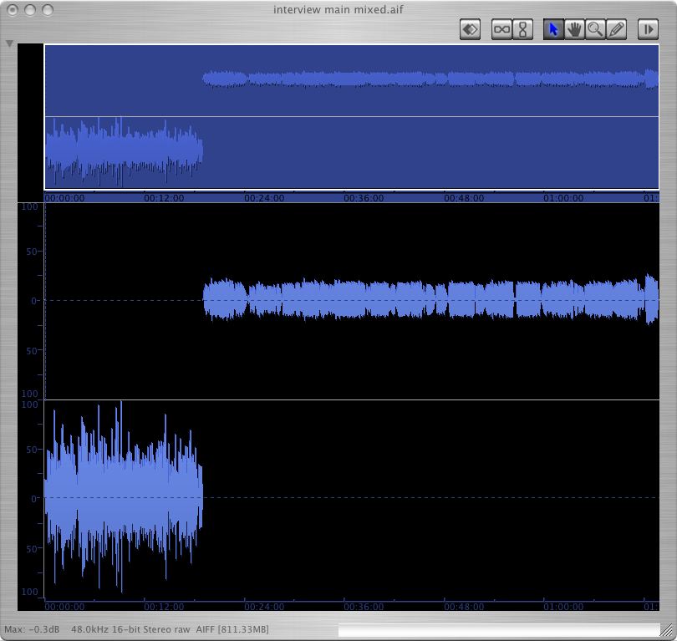Click the Max: -0.3dB status readout
The height and width of the screenshot is (641, 677).
point(32,629)
